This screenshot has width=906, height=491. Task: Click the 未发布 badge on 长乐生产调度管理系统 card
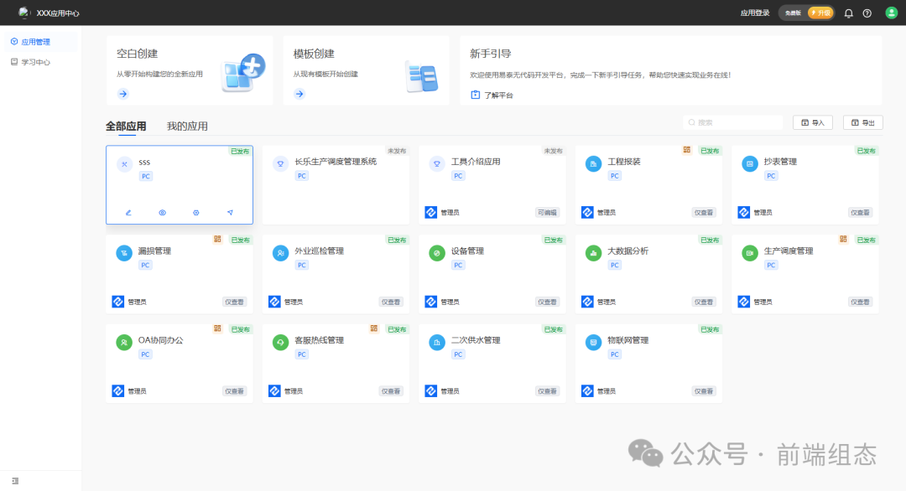[x=396, y=151]
